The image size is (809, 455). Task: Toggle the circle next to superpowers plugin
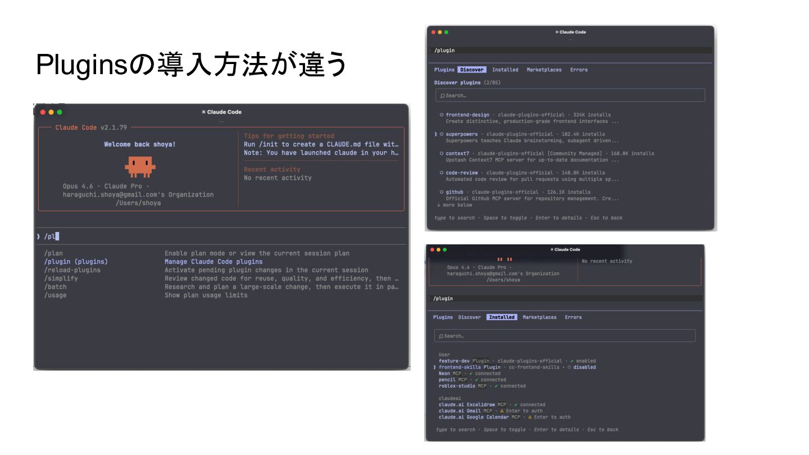(x=442, y=134)
